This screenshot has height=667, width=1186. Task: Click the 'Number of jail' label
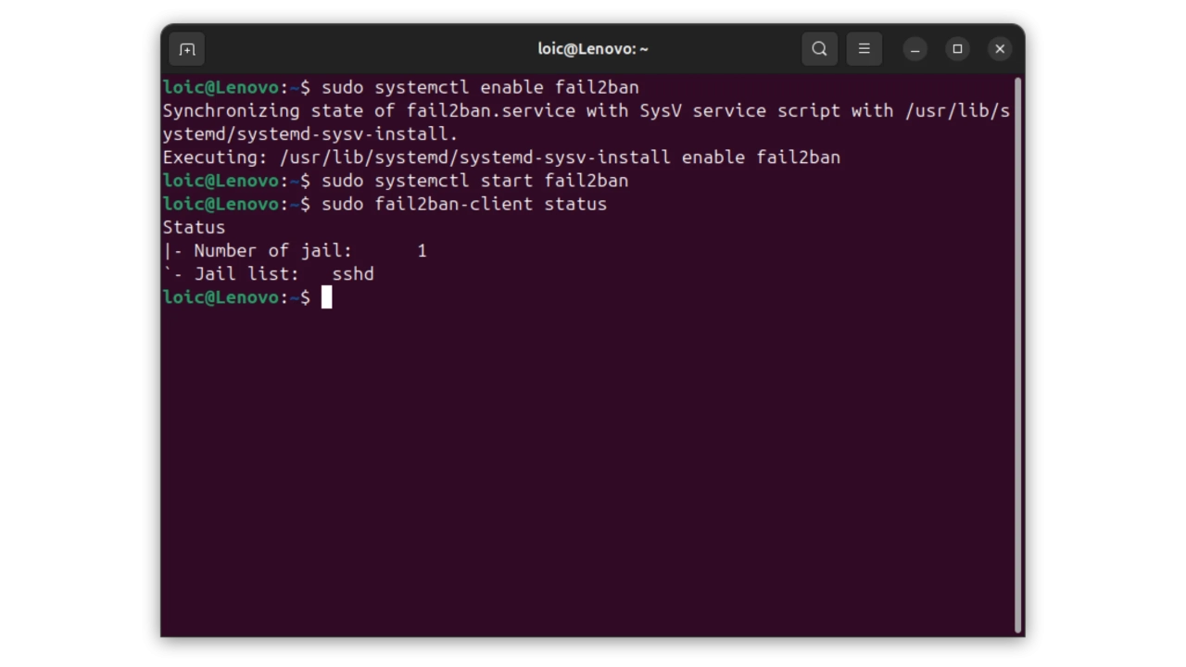272,251
